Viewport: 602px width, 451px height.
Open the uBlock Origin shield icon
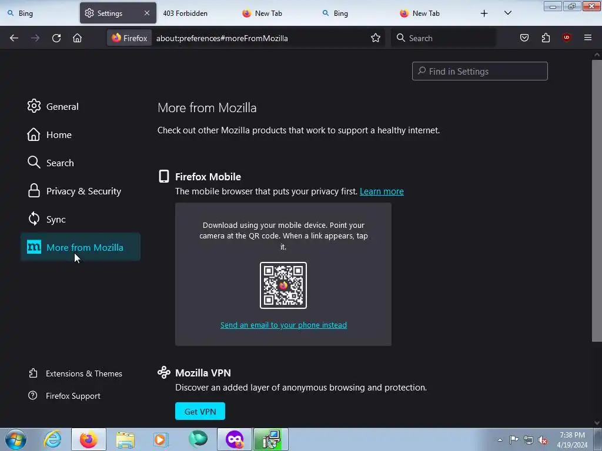566,38
